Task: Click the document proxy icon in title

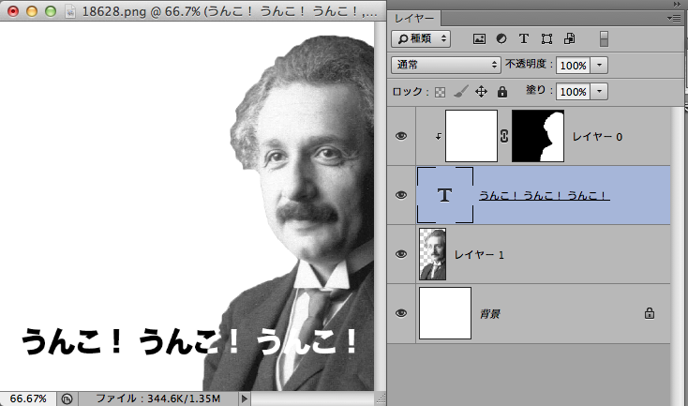Action: (70, 11)
